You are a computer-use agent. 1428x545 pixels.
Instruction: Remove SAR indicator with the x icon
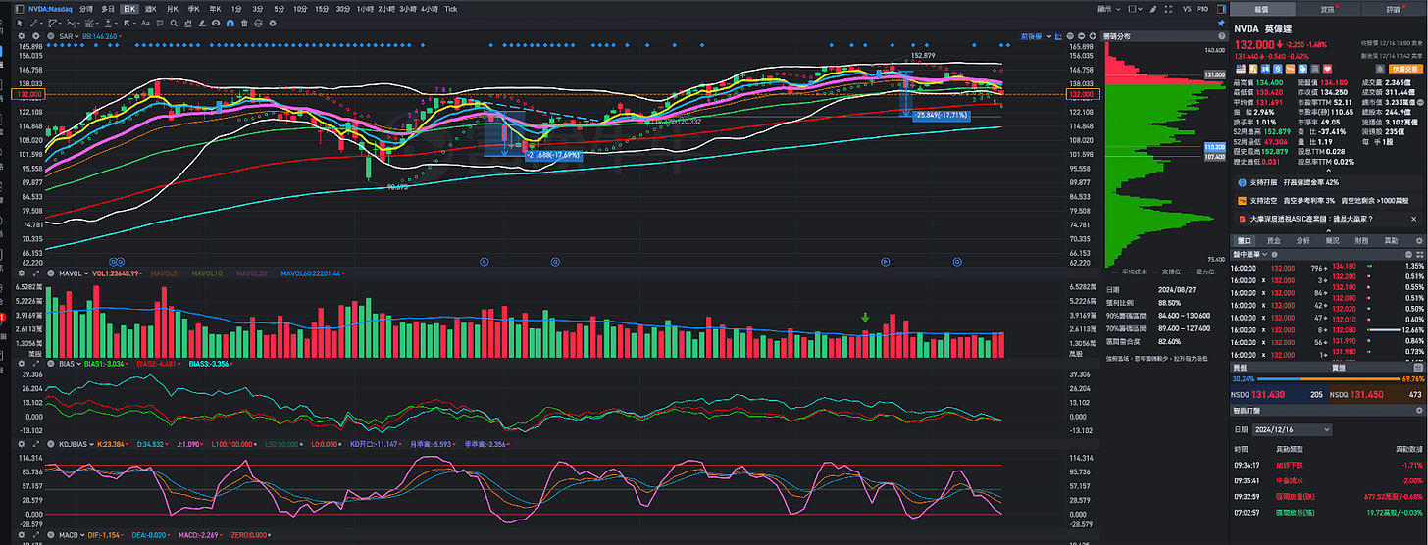point(50,36)
